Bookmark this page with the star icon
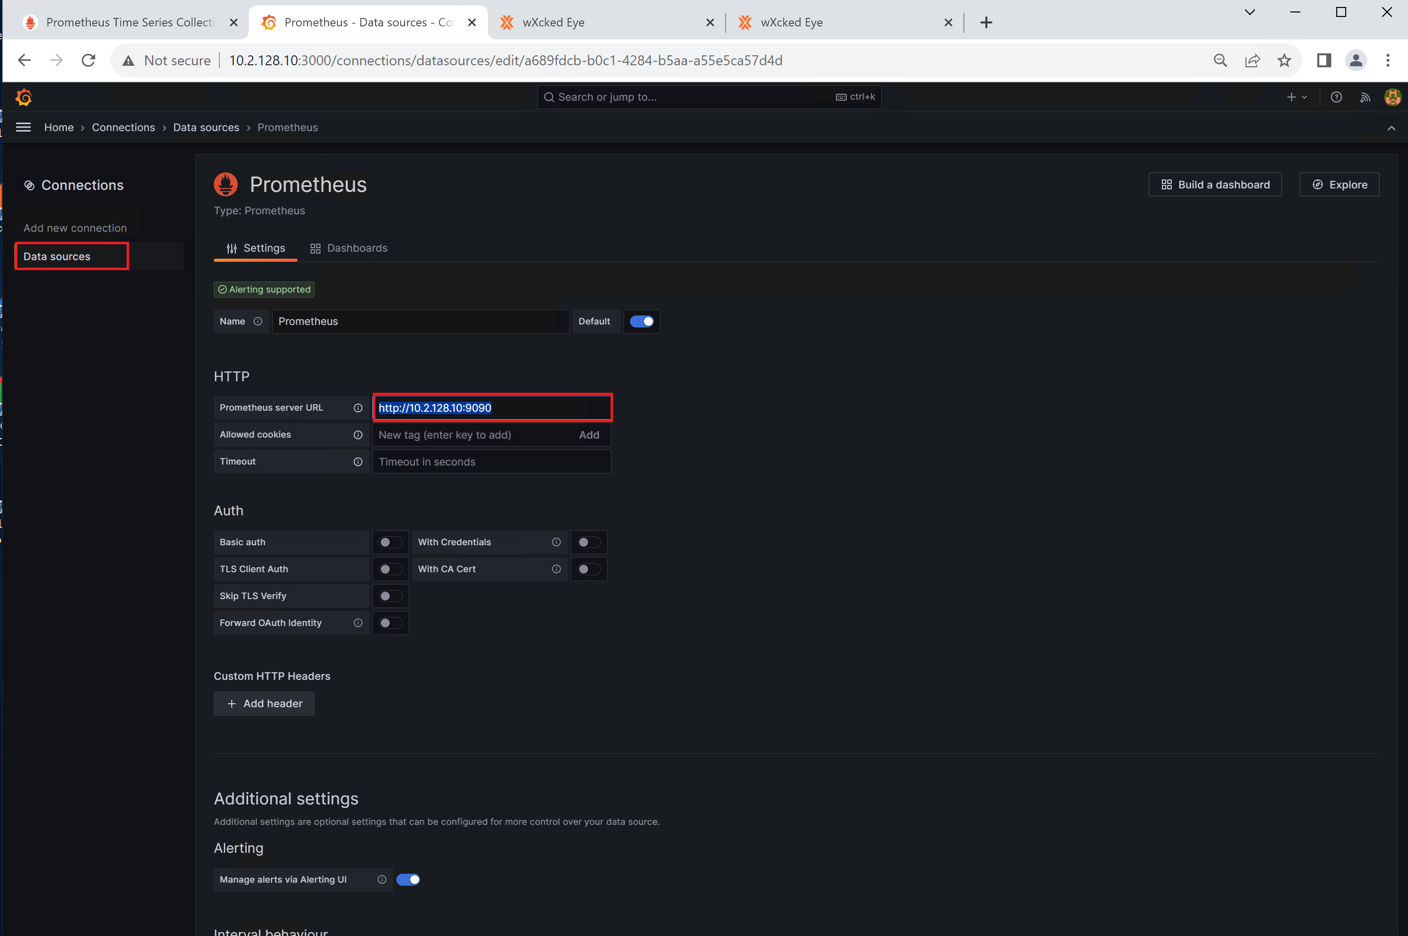Viewport: 1408px width, 936px height. pos(1284,60)
